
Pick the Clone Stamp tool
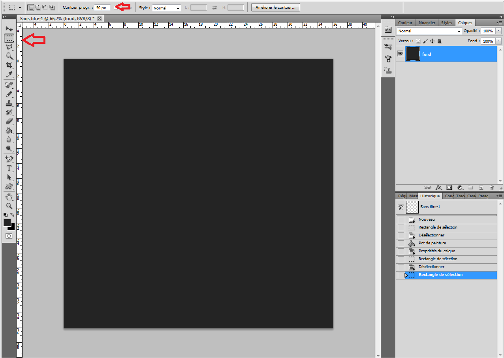[9, 103]
